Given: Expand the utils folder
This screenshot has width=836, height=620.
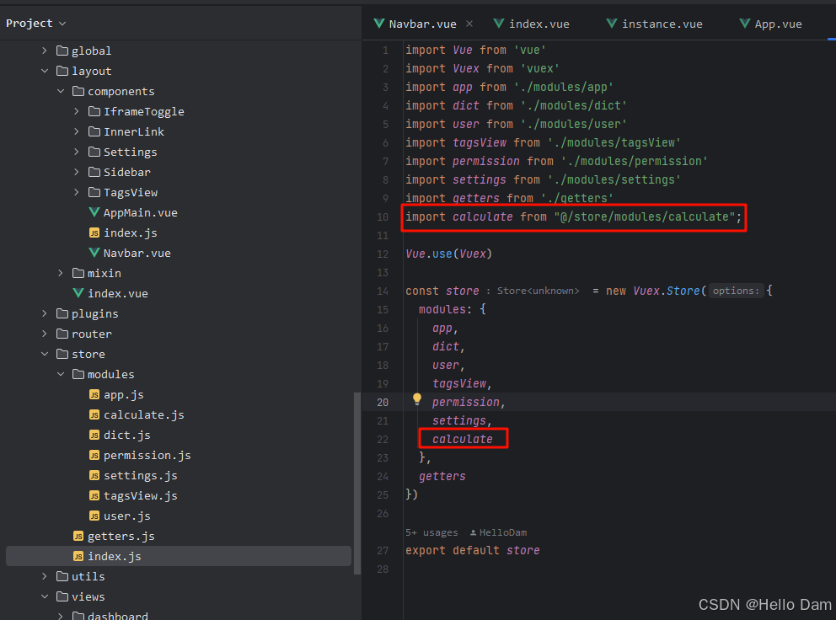Looking at the screenshot, I should coord(45,576).
